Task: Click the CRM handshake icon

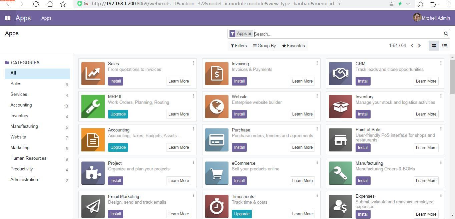Action: 340,74
